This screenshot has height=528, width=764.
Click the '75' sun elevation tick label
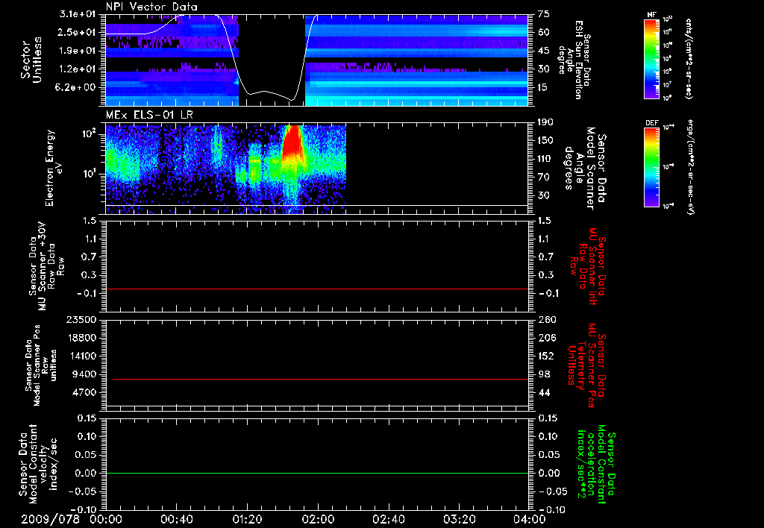[x=544, y=14]
